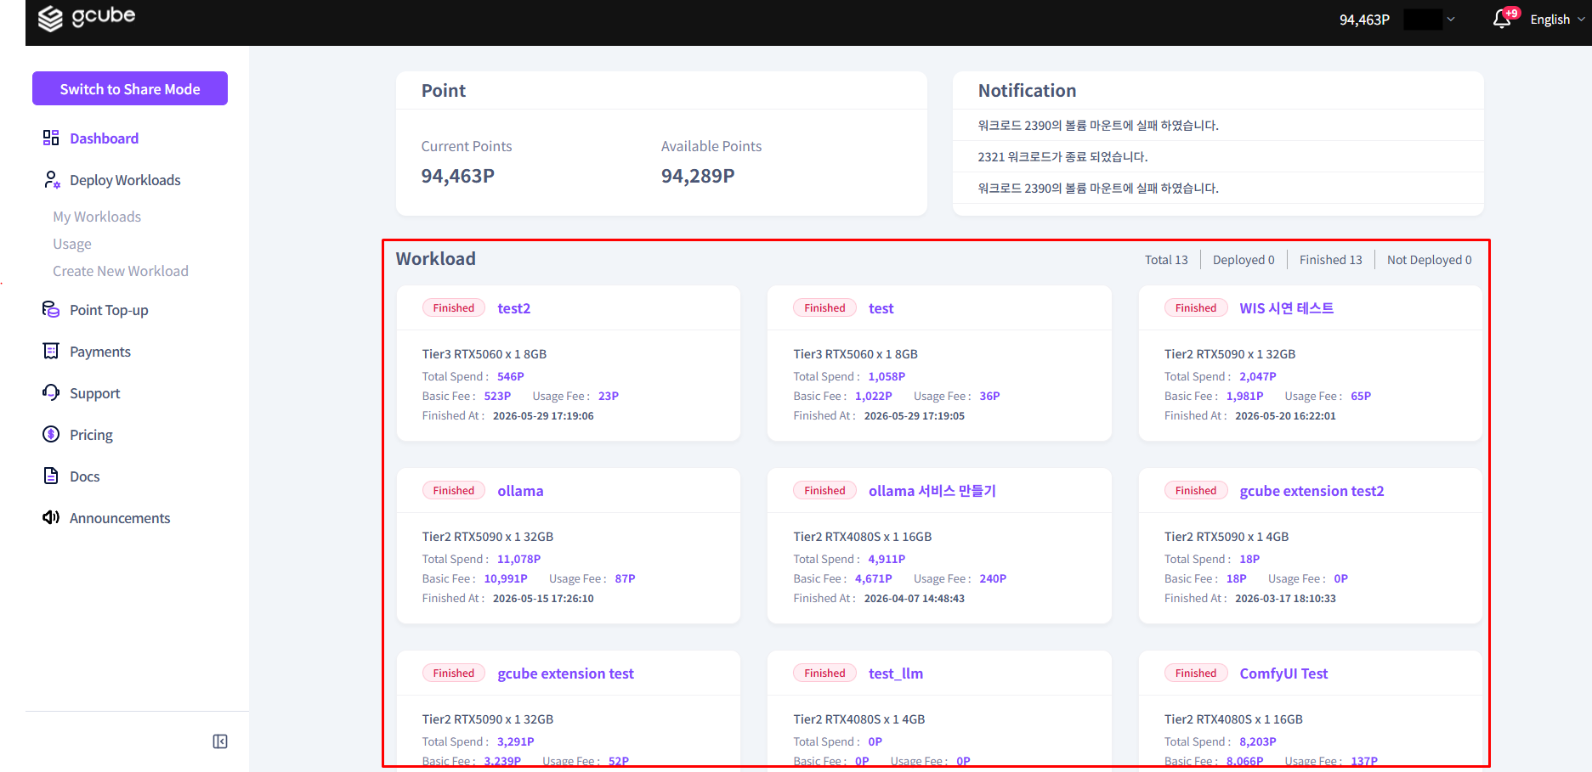The image size is (1592, 772).
Task: Filter workloads by Deployed 0
Action: coord(1244,260)
